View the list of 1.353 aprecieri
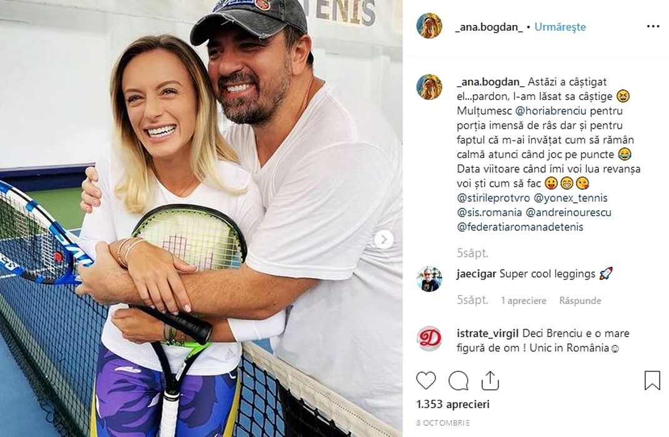 453,404
